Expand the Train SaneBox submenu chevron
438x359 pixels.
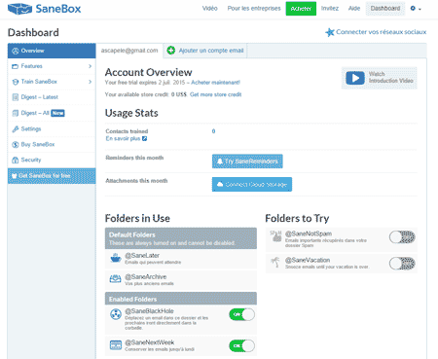point(90,82)
